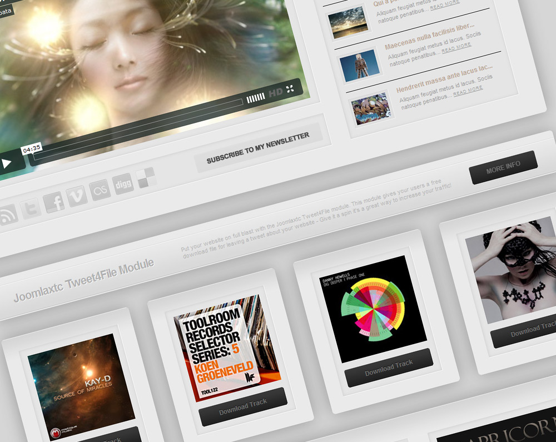Viewport: 556px width, 442px height.
Task: Open the Kay-D Source of Miracles cover
Action: coord(81,386)
